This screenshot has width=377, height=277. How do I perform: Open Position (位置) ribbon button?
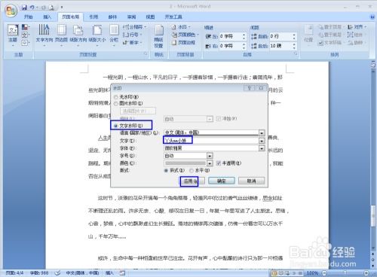(308, 35)
